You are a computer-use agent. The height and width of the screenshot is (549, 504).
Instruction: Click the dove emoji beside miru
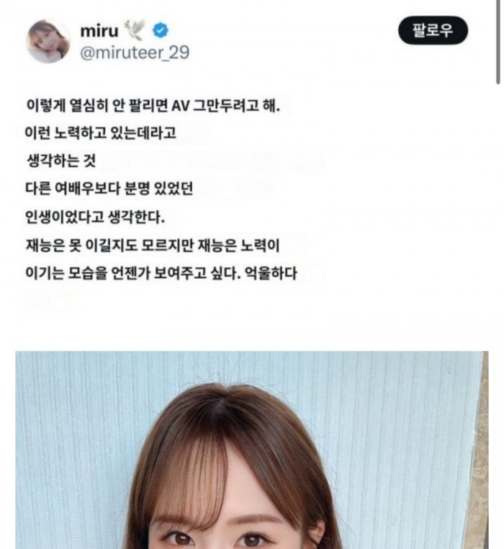click(x=135, y=30)
